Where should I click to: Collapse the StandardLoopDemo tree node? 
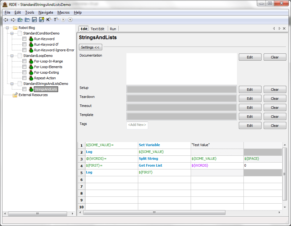[12, 56]
